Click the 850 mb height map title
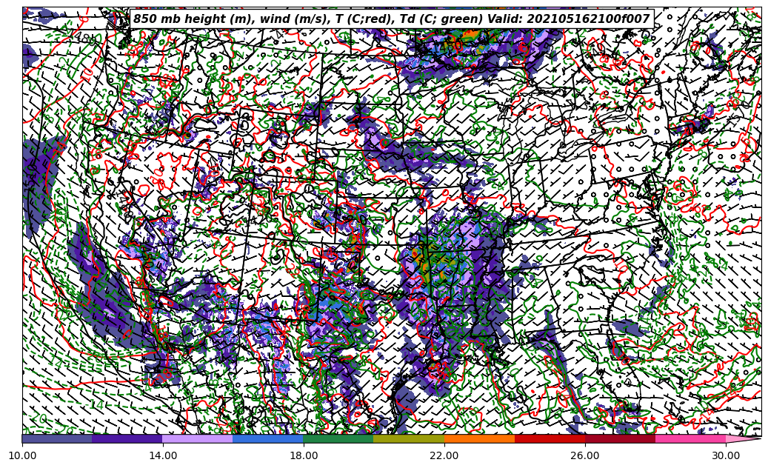The width and height of the screenshot is (768, 468). 391,19
